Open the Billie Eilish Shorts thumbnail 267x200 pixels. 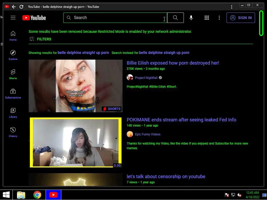click(x=76, y=86)
